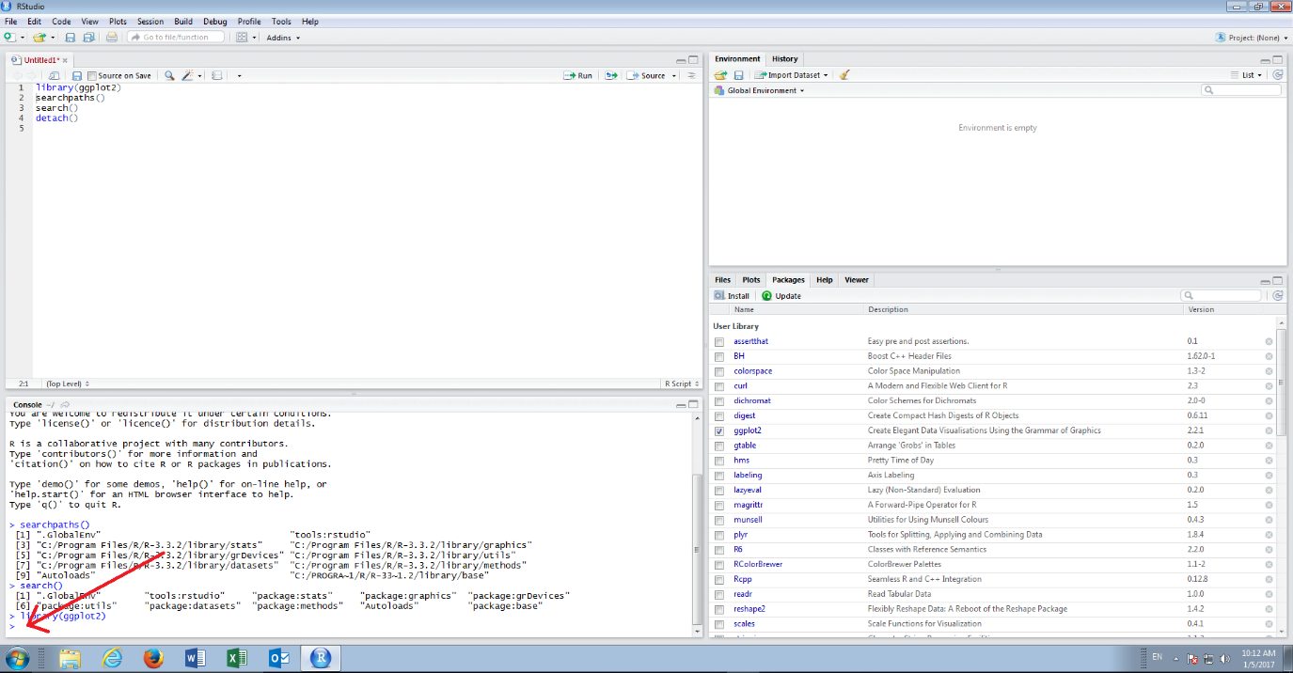
Task: Click the Load workspace icon in Environment pane
Action: pyautogui.click(x=720, y=75)
